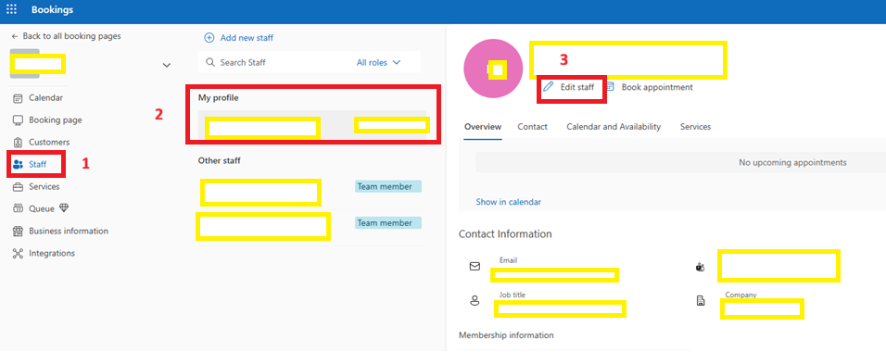Click the second Team member badge

click(388, 223)
